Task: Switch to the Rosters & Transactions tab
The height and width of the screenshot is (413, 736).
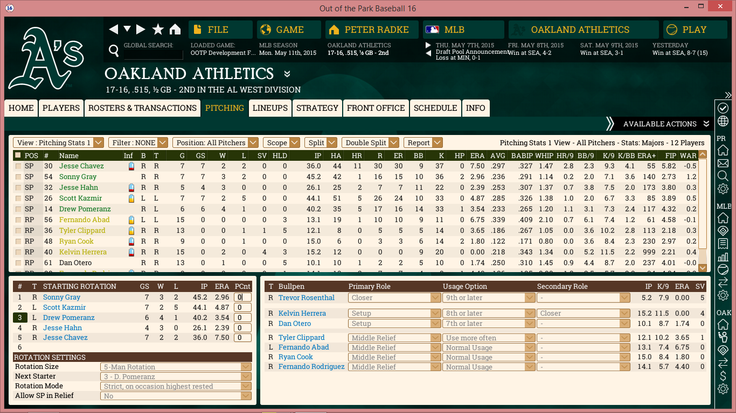Action: coord(142,108)
